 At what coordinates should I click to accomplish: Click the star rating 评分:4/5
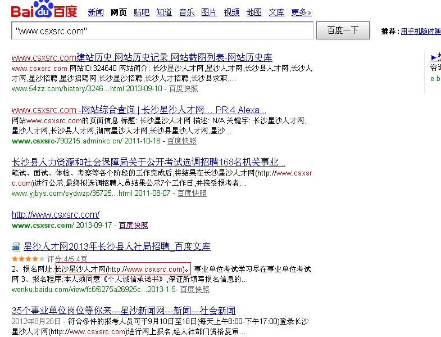[x=28, y=258]
